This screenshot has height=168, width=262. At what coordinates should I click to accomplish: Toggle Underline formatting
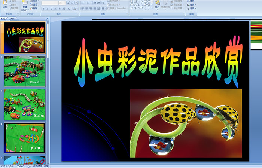[x=51, y=9]
